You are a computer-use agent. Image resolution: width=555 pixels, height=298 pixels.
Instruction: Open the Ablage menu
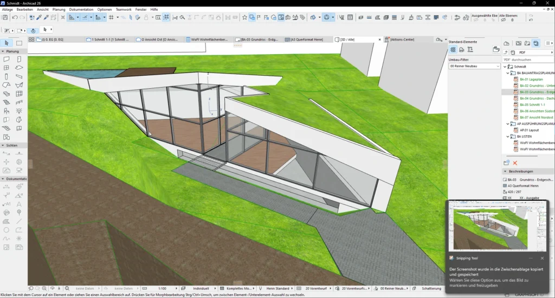tap(7, 10)
